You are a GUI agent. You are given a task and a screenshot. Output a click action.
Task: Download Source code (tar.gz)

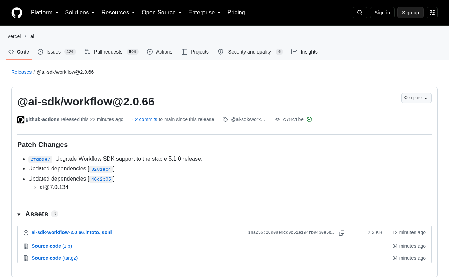click(x=55, y=258)
